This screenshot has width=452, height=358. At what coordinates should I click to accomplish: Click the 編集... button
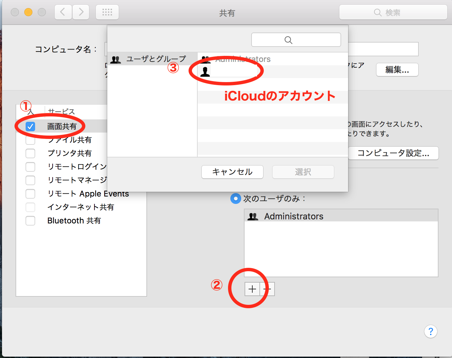[x=397, y=70]
